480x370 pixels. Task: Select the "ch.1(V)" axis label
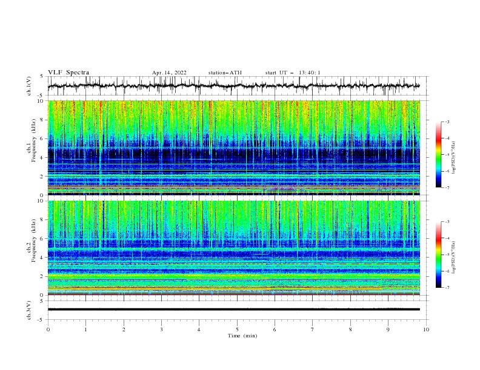[29, 86]
